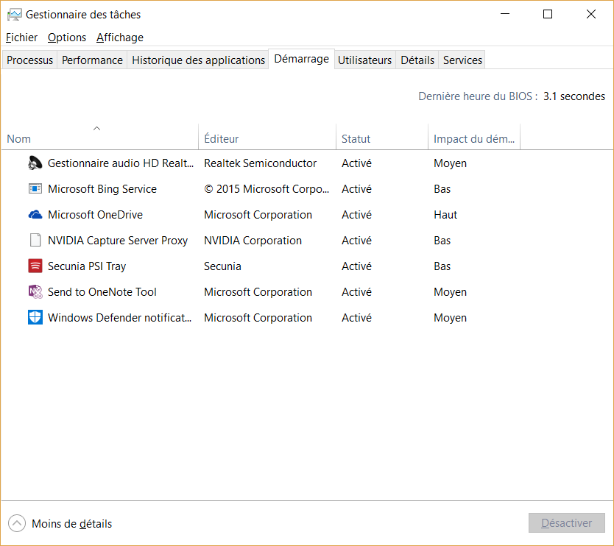Open the Historique des applications tab
614x546 pixels.
pyautogui.click(x=198, y=60)
